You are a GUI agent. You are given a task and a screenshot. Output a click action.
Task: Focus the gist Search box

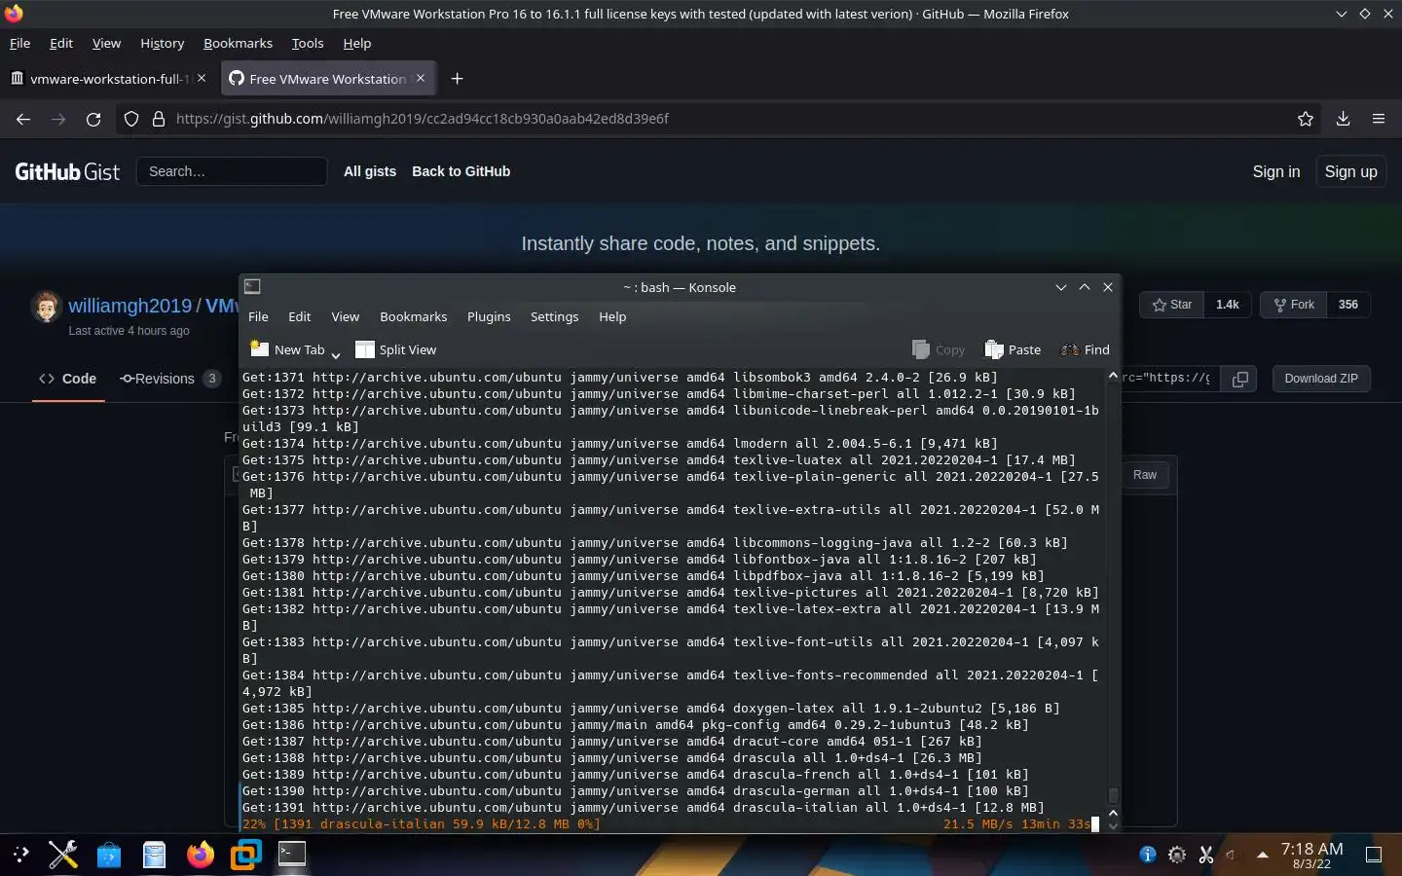[232, 171]
